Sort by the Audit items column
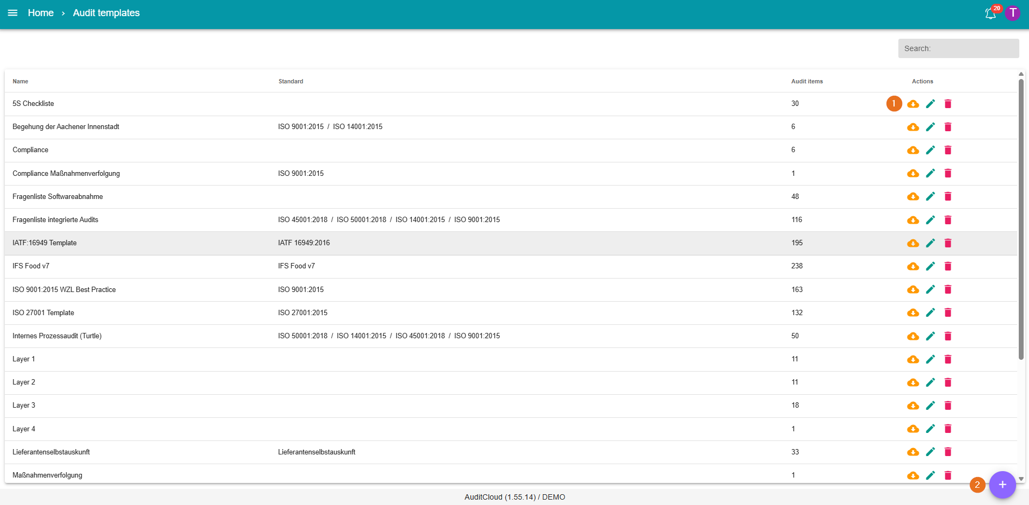 point(806,81)
